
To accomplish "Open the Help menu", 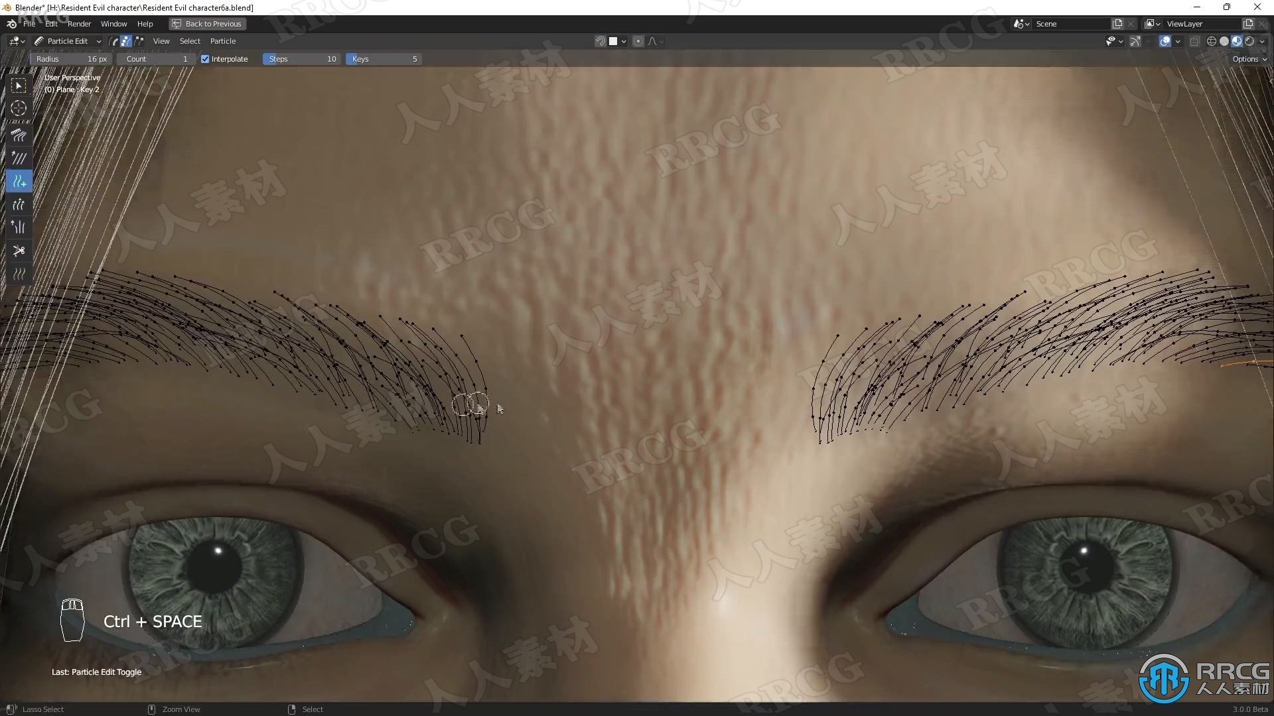I will point(145,24).
